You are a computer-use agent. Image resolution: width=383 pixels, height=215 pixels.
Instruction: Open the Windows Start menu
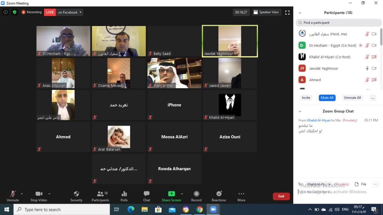coord(6,209)
